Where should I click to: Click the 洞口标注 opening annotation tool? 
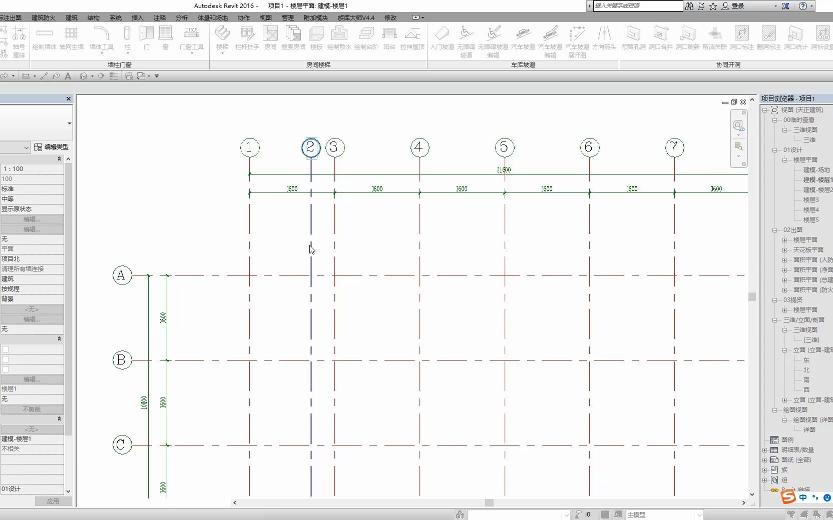click(x=741, y=38)
